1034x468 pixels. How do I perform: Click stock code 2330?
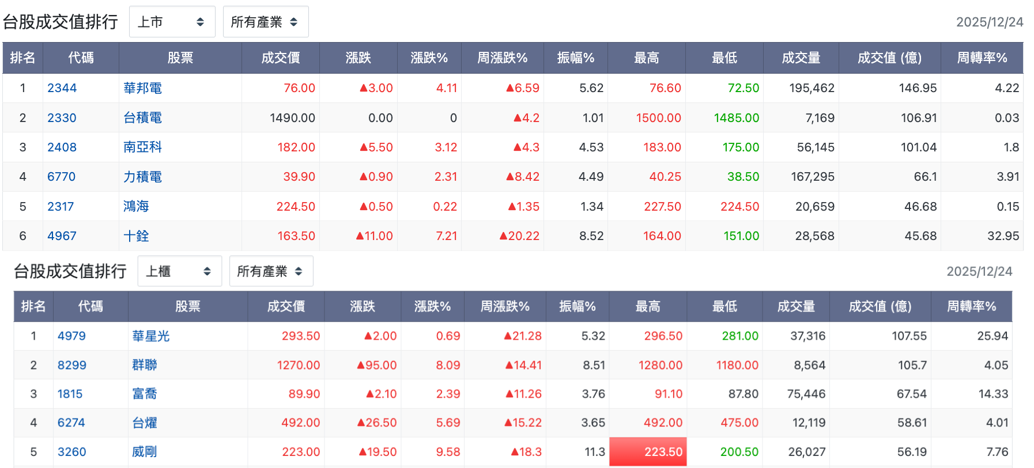point(62,118)
